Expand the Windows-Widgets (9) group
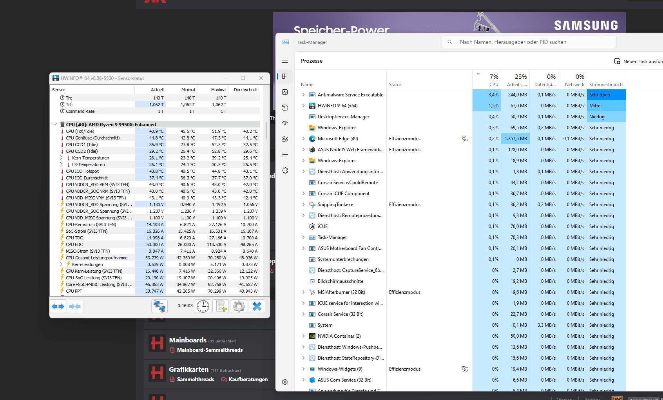Image resolution: width=663 pixels, height=400 pixels. (x=303, y=369)
